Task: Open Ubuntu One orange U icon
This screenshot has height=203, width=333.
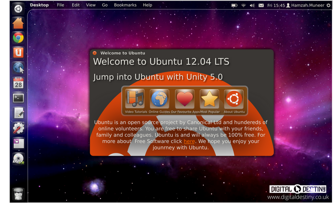Action: (18, 52)
